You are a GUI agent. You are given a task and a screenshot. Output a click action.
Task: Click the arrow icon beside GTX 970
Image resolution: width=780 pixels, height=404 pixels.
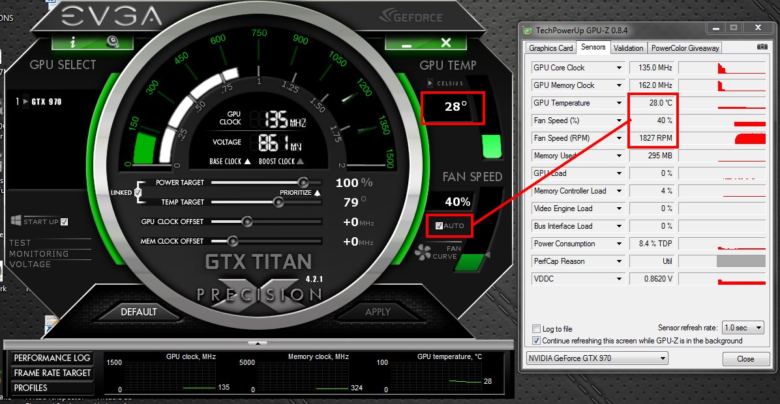(25, 102)
